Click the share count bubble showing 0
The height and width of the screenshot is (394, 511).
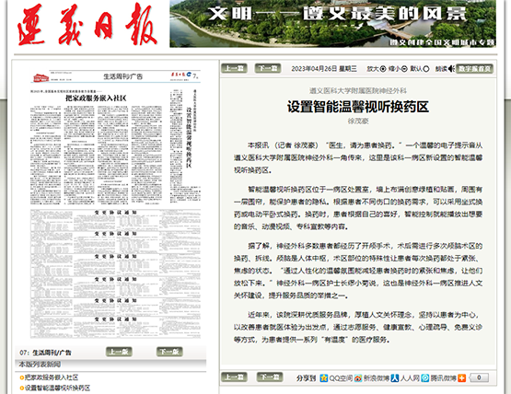(x=479, y=377)
